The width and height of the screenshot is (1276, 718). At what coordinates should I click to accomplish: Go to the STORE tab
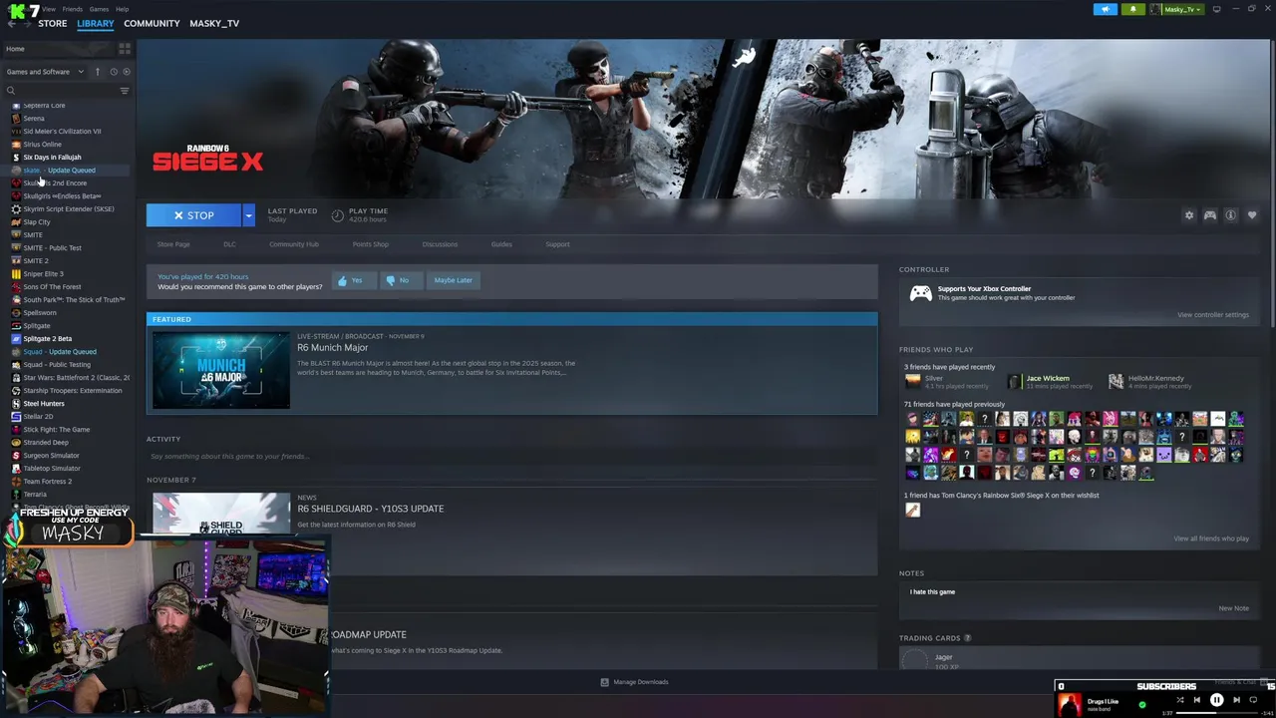tap(53, 23)
